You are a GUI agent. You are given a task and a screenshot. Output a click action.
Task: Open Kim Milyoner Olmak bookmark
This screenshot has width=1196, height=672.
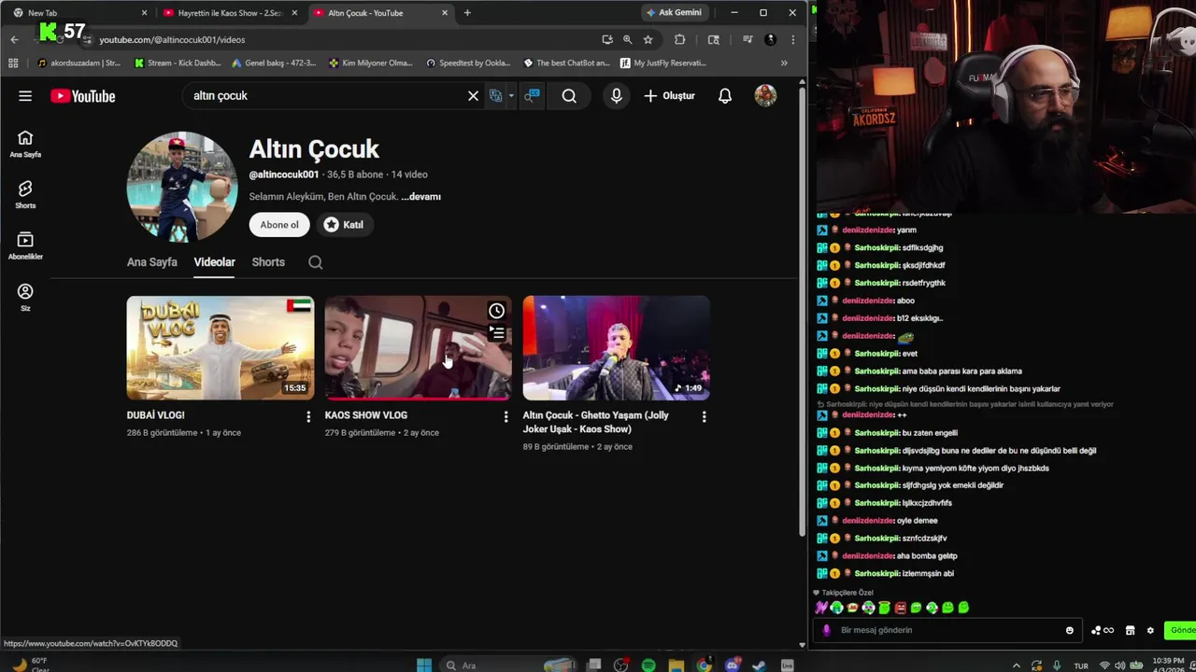point(370,63)
